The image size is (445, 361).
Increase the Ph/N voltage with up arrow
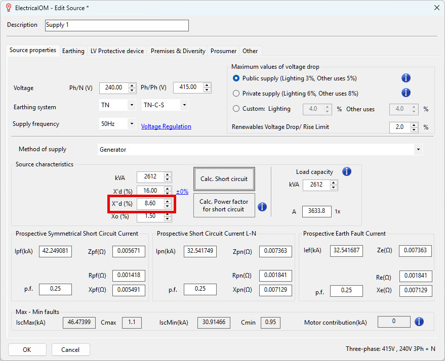[132, 85]
